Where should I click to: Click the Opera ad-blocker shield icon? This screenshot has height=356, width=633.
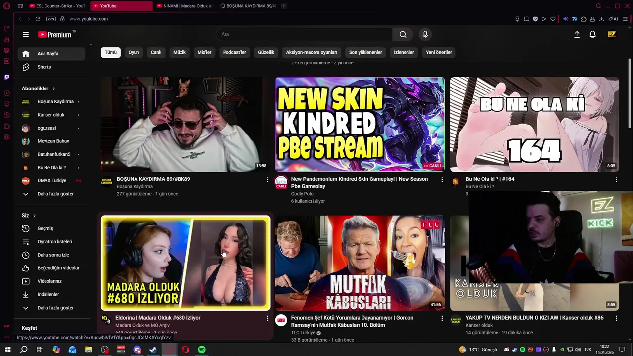(x=535, y=19)
